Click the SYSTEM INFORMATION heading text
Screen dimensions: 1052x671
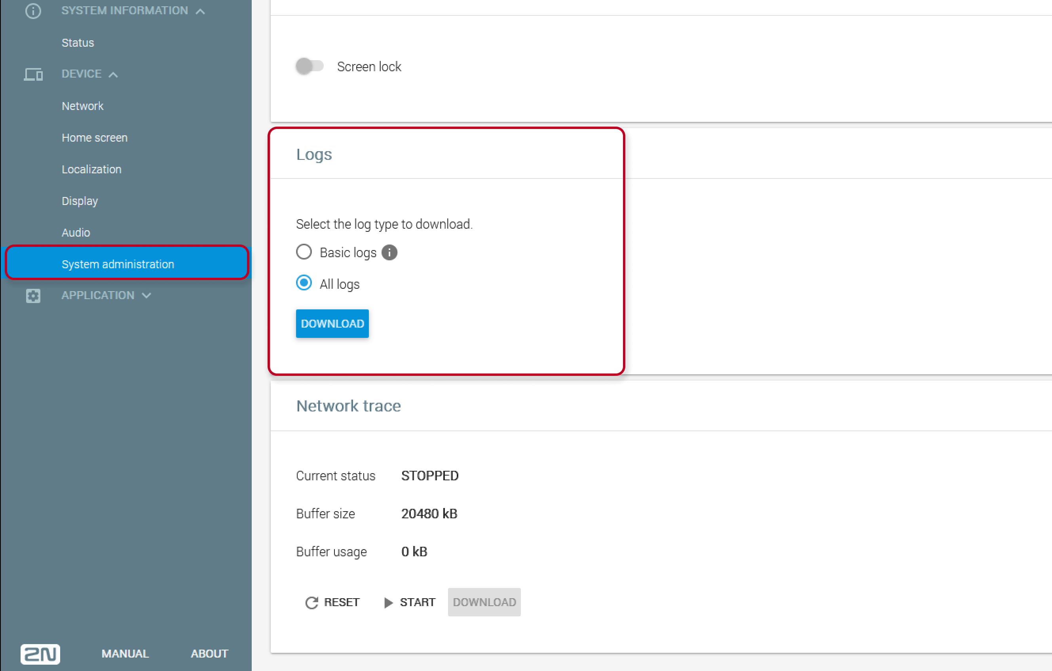[125, 10]
